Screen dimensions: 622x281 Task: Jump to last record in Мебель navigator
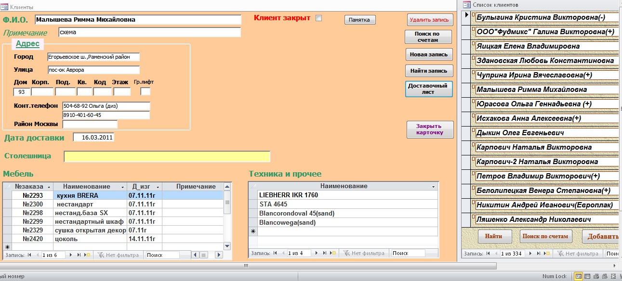[79, 255]
